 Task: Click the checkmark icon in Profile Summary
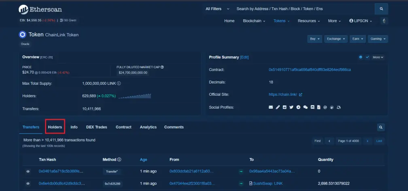[x=368, y=57]
